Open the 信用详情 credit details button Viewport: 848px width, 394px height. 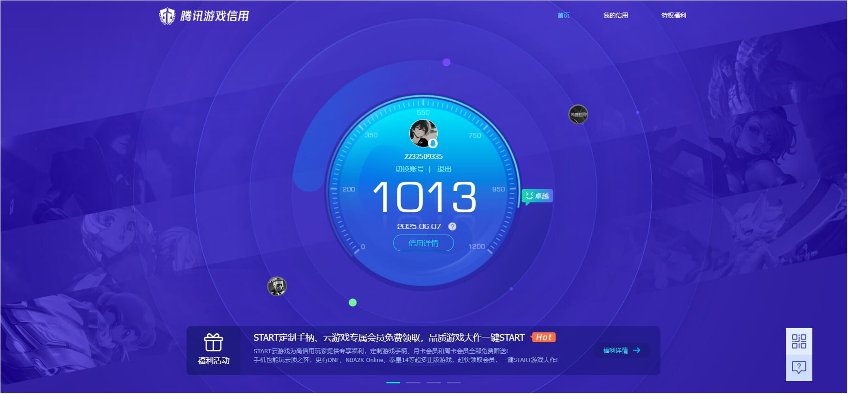[423, 243]
